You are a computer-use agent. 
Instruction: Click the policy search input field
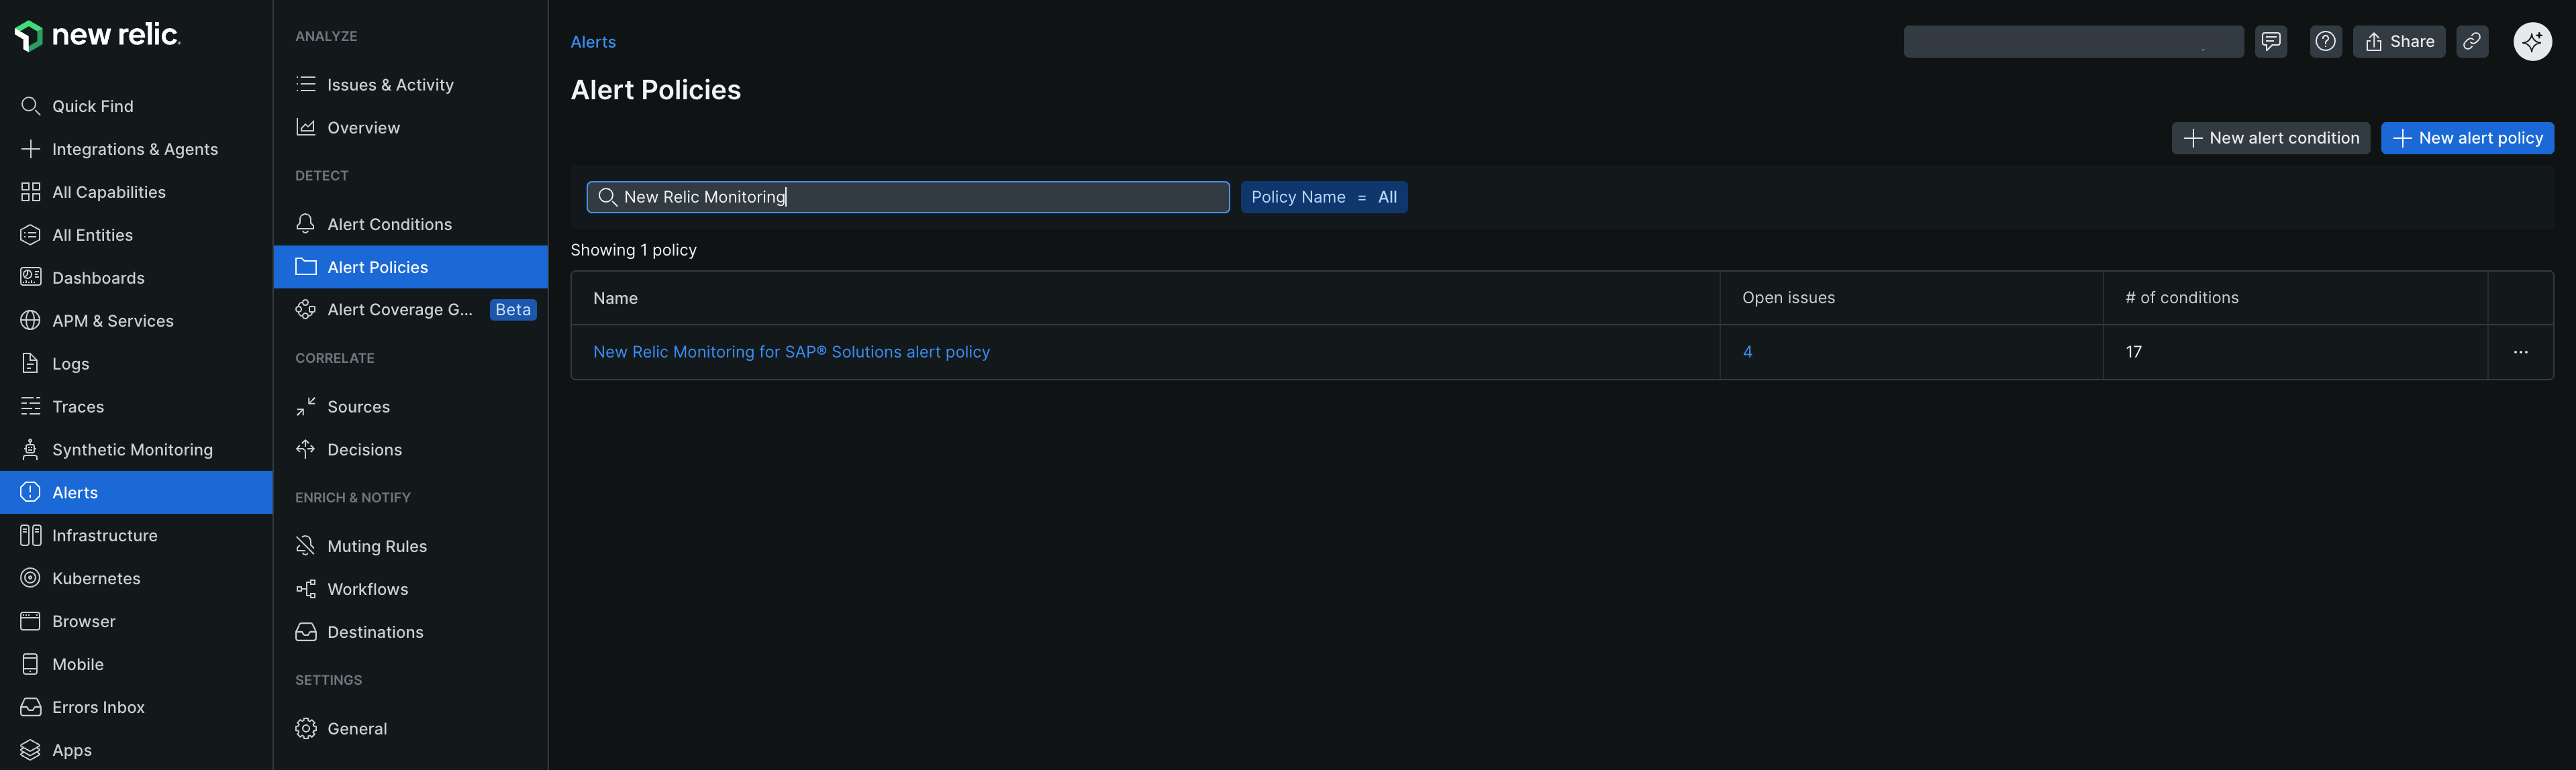point(907,197)
